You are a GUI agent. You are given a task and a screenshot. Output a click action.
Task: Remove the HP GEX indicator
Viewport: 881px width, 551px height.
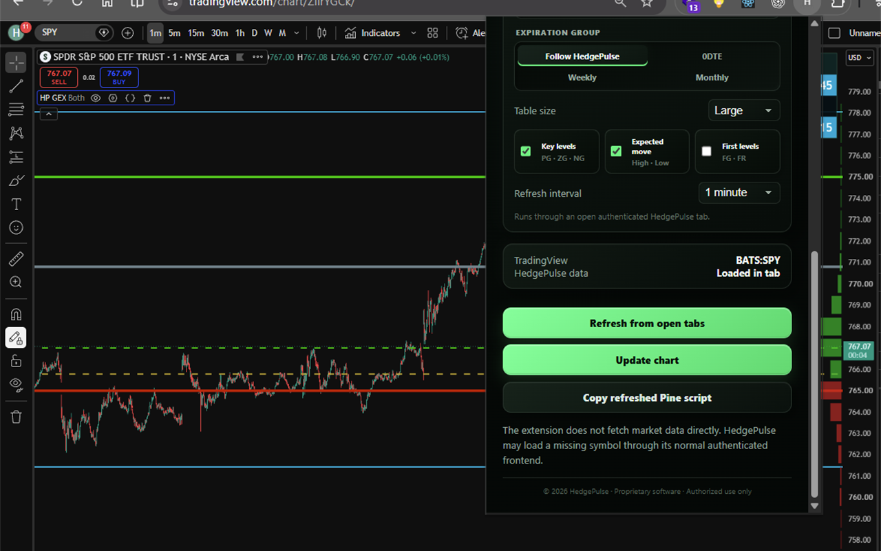tap(147, 98)
